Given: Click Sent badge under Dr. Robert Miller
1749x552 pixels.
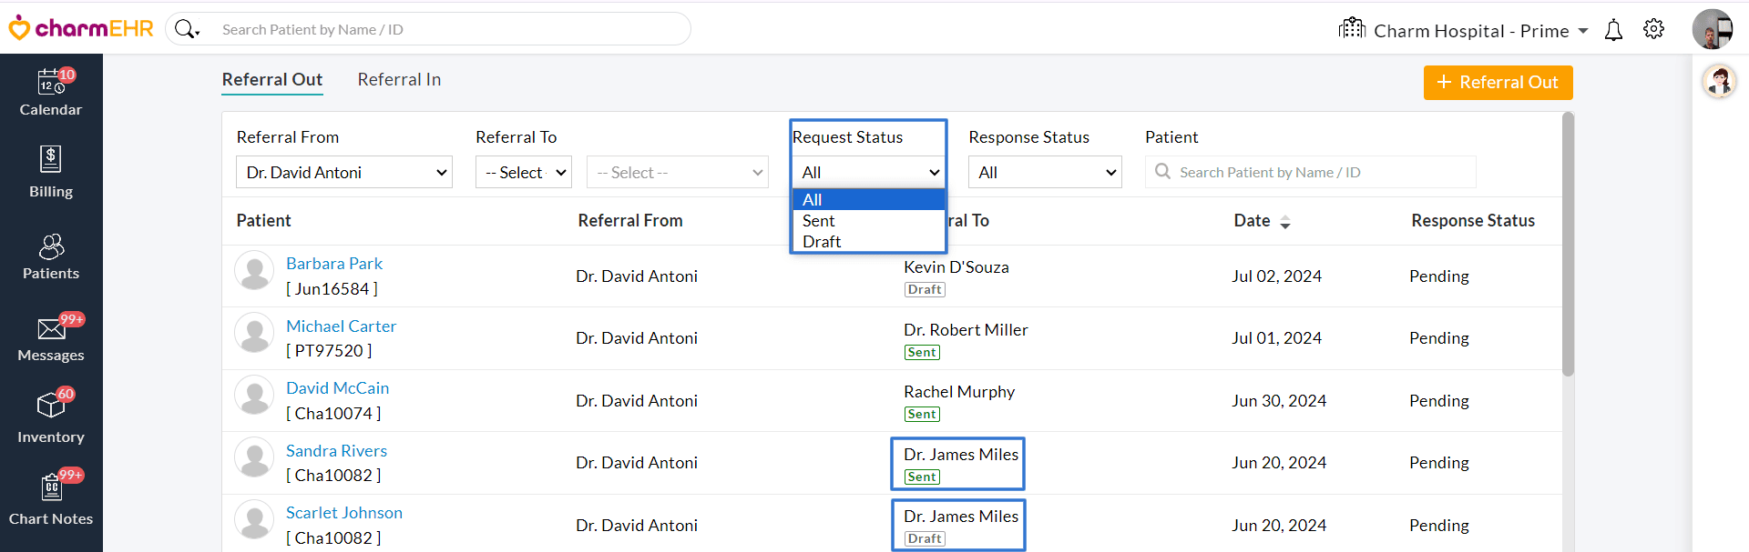Looking at the screenshot, I should click(922, 353).
